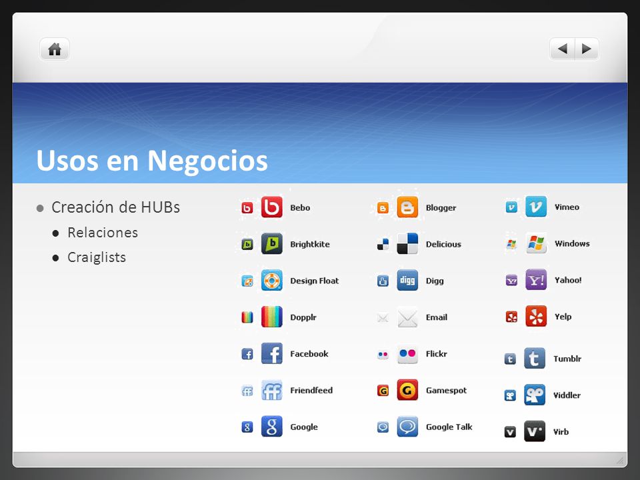Click the small Yelp icon
This screenshot has width=640, height=480.
(x=511, y=317)
